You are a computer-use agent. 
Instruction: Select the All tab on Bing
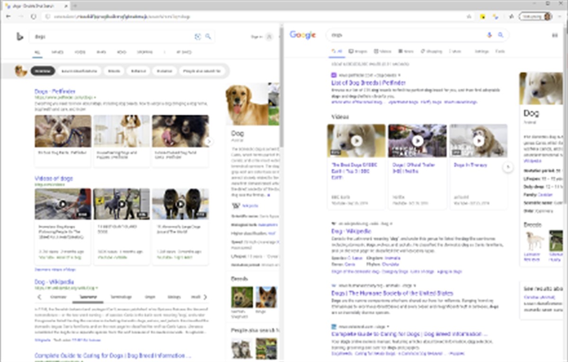[37, 52]
